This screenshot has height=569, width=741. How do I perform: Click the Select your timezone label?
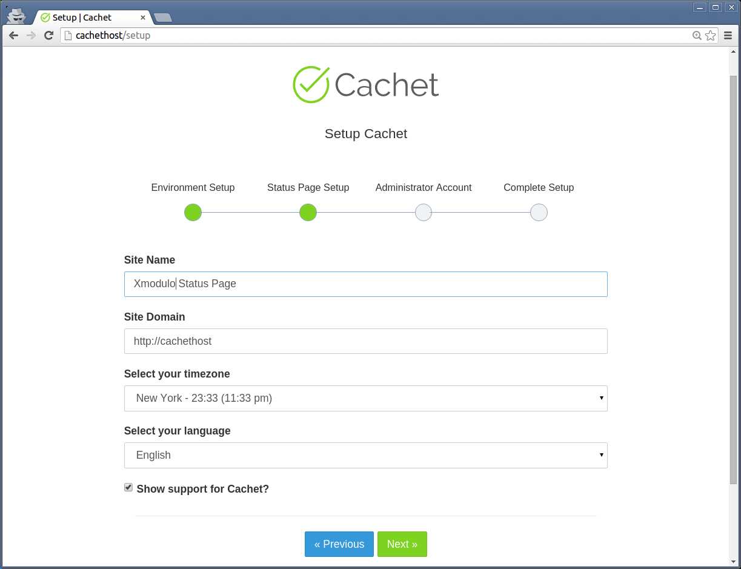click(x=177, y=374)
